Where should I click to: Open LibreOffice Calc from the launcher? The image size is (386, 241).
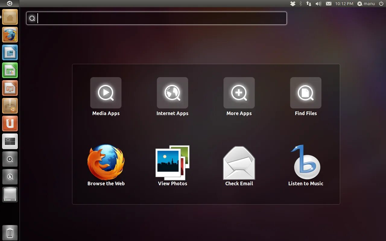pyautogui.click(x=10, y=70)
